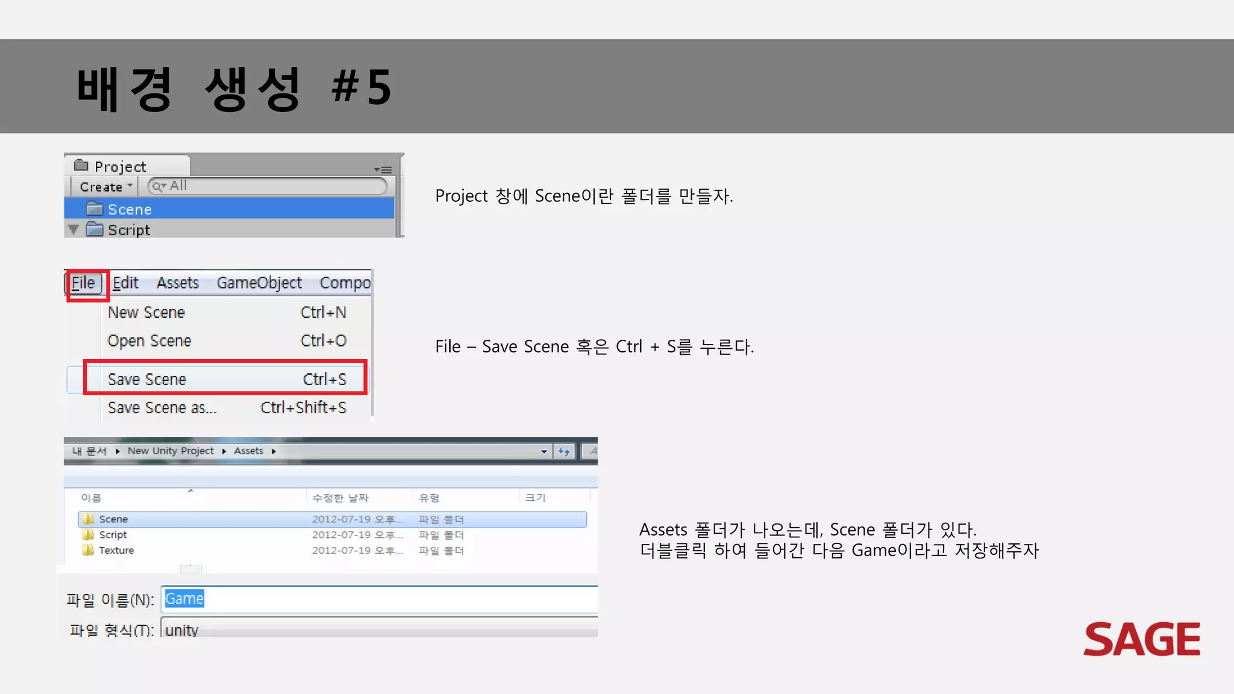Select the Scene folder in the save dialog
The height and width of the screenshot is (694, 1234).
[332, 519]
